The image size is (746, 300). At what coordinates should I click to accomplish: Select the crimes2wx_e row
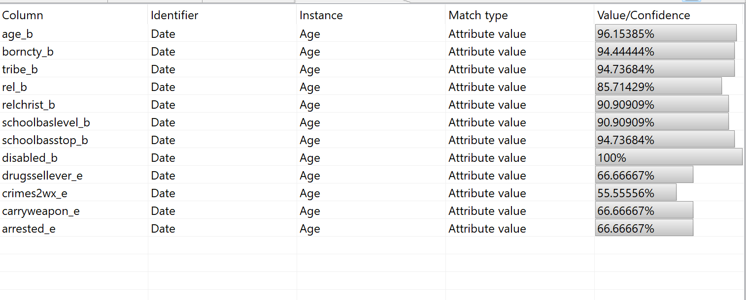tap(34, 193)
